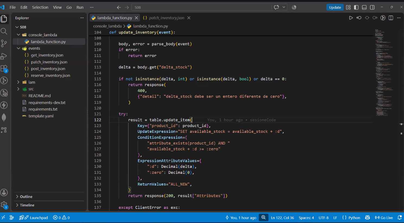Open the Manage gear settings
The image size is (404, 223).
click(x=4, y=205)
